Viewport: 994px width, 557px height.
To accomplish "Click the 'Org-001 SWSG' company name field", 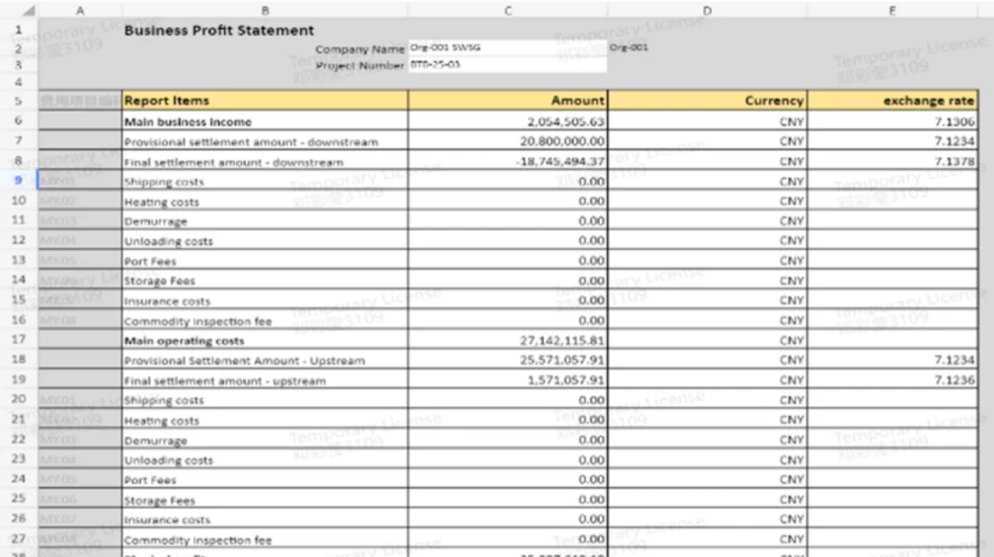I will [x=508, y=48].
